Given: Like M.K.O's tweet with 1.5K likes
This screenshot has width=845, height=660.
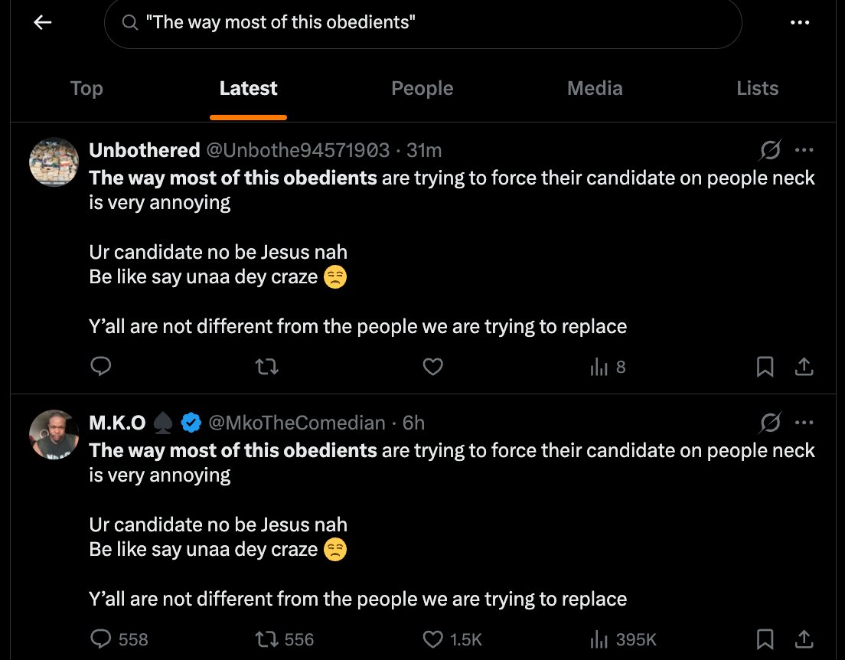Looking at the screenshot, I should 452,639.
